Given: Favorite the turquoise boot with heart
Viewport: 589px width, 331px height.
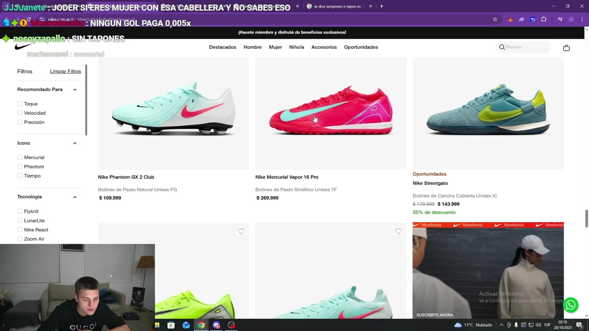Looking at the screenshot, I should pos(398,231).
